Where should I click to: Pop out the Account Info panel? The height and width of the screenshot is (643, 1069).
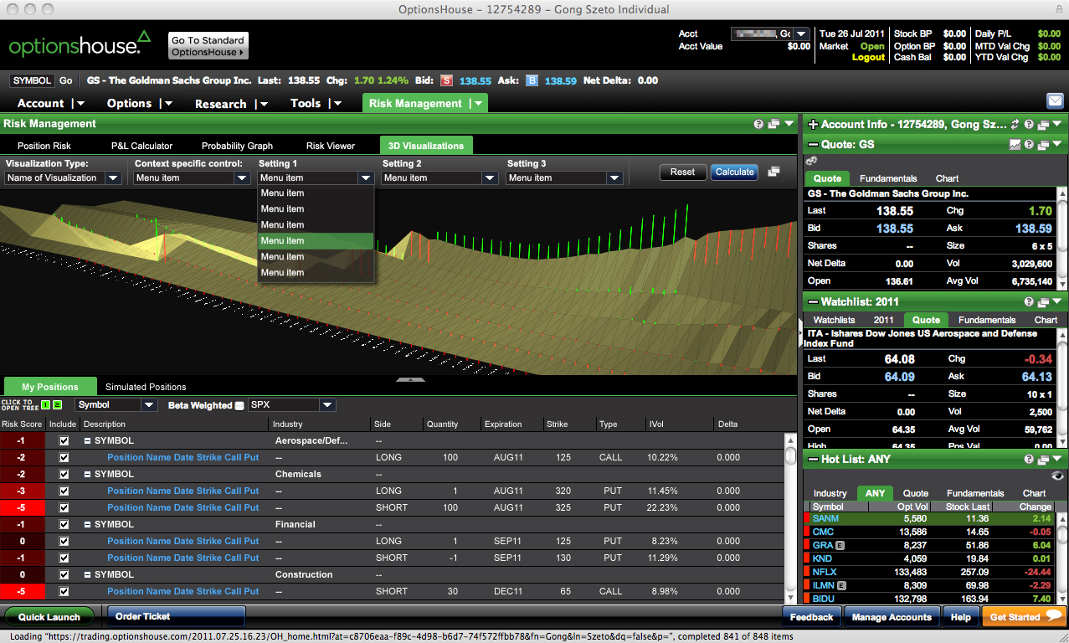(x=1043, y=124)
